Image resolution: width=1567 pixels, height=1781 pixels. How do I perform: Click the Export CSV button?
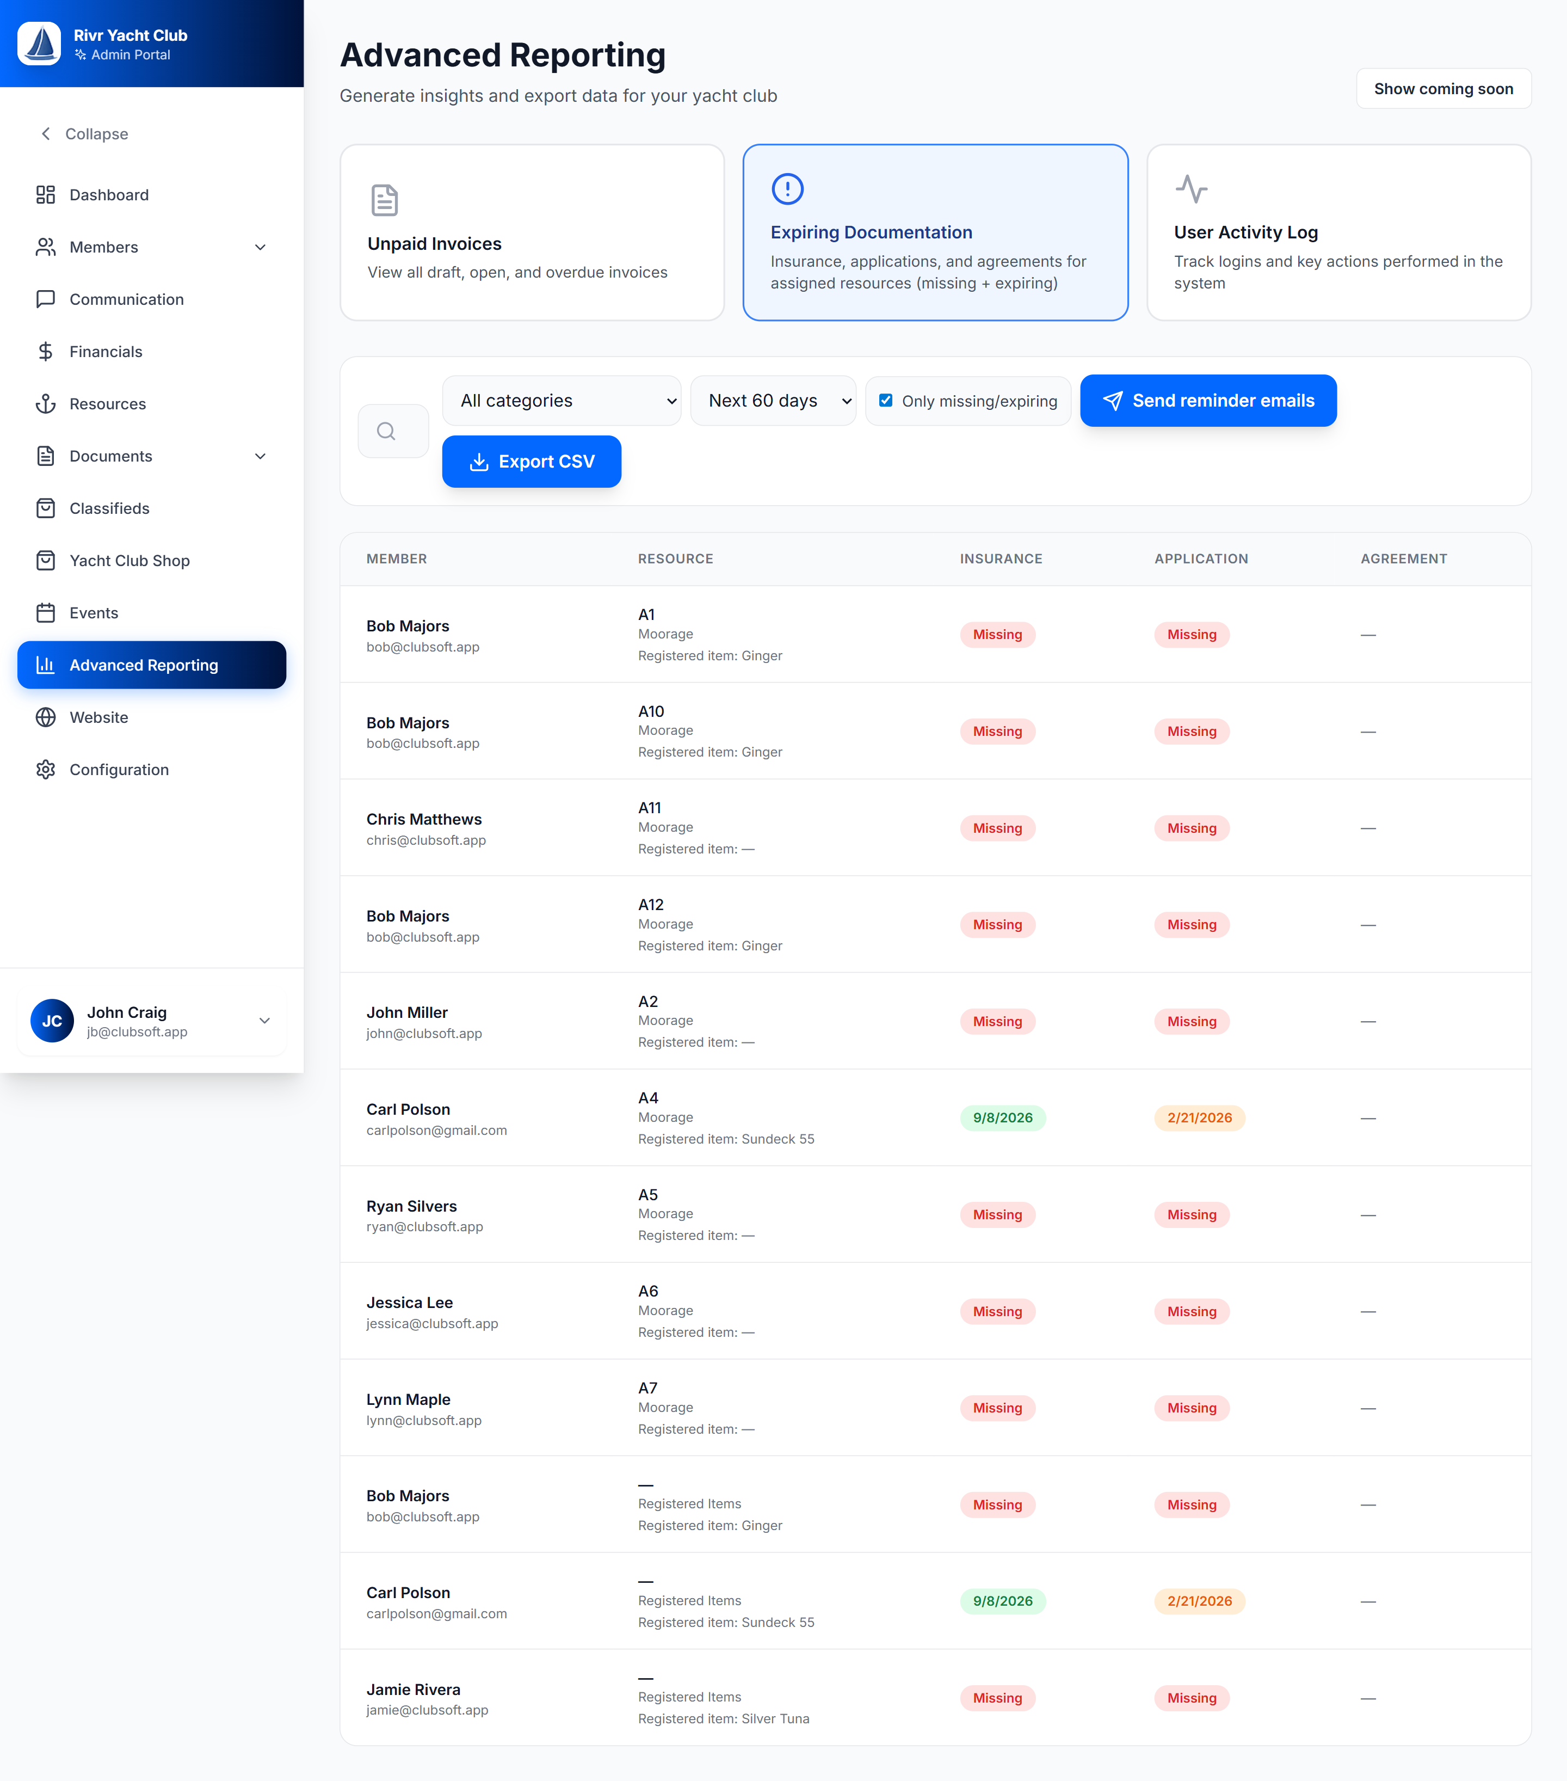point(532,461)
